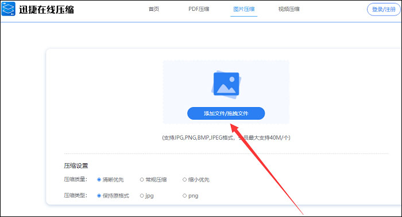Open the 首页 home tab

(x=154, y=9)
